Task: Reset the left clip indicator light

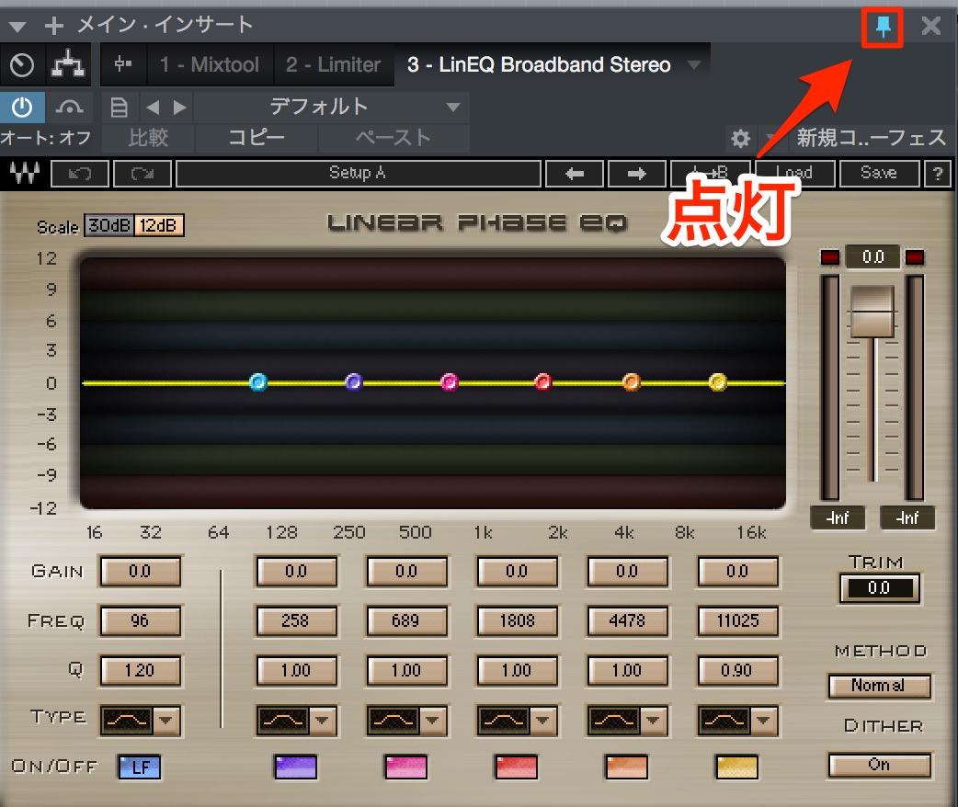Action: (x=829, y=257)
